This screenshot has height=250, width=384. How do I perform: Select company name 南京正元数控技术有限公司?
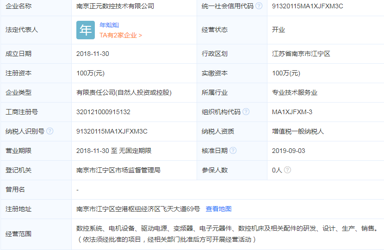tap(115, 6)
